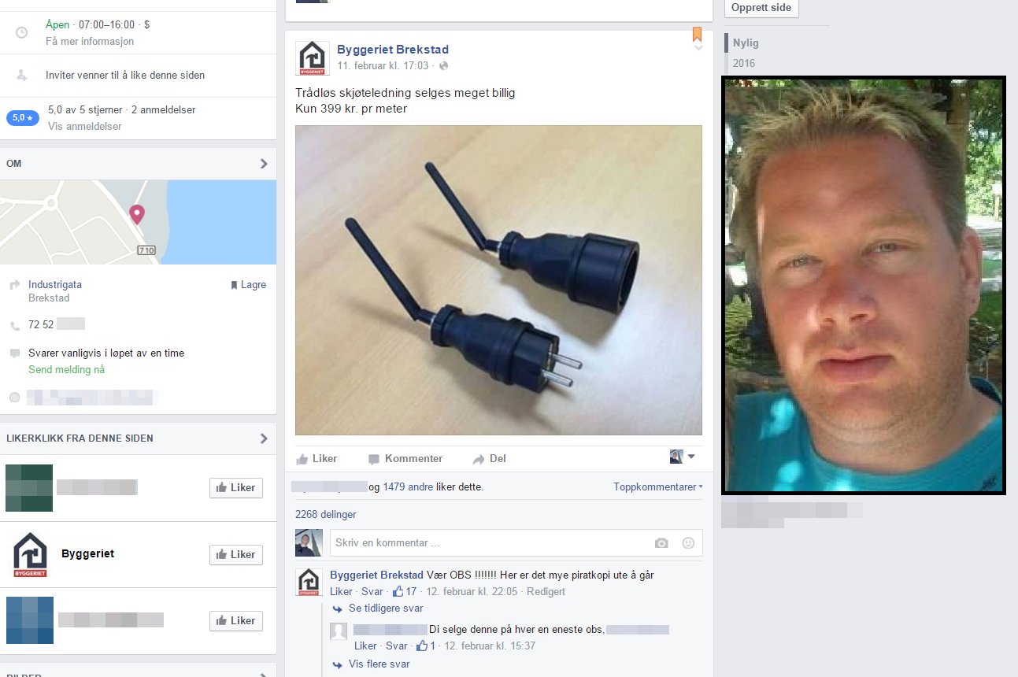Save location with the Lagre bookmark

(248, 285)
